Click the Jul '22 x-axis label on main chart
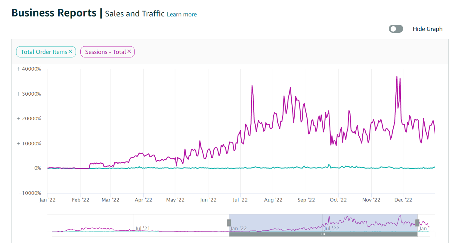The height and width of the screenshot is (246, 449). point(240,200)
